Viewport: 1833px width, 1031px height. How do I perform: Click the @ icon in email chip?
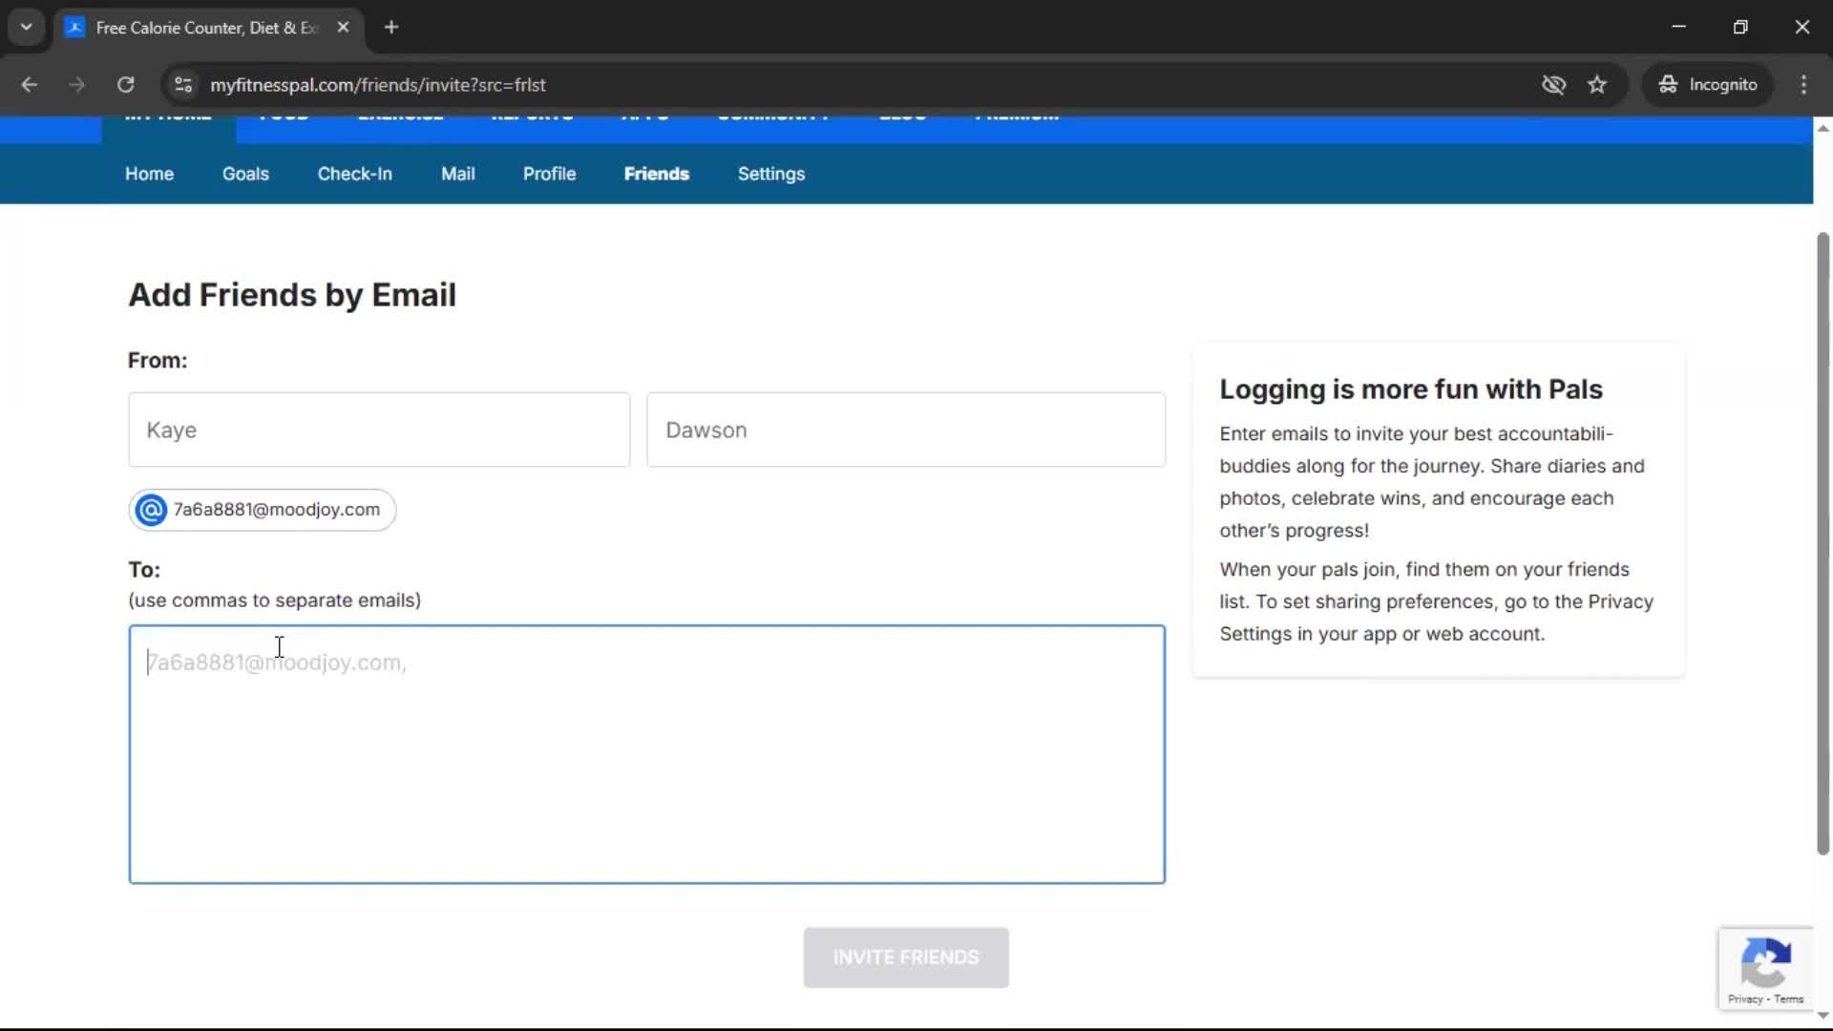tap(151, 510)
